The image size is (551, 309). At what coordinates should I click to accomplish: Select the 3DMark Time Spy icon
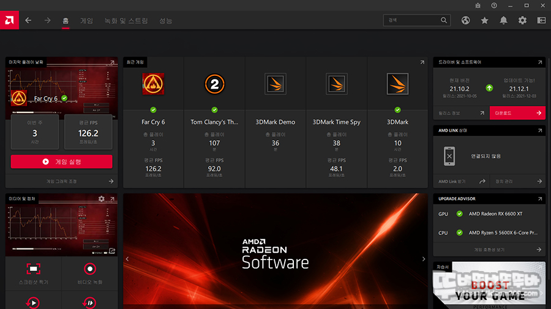pos(337,84)
